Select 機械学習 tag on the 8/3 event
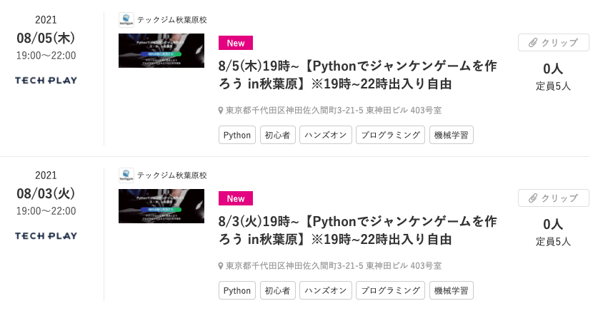This screenshot has height=311, width=608. pos(451,290)
